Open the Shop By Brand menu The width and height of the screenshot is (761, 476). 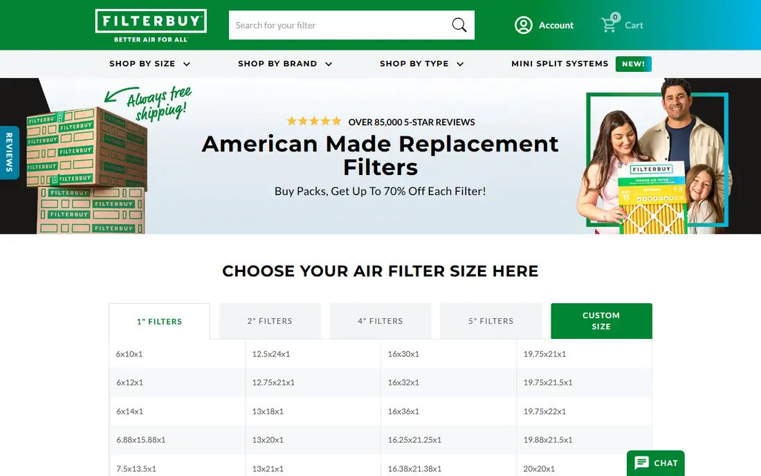277,64
